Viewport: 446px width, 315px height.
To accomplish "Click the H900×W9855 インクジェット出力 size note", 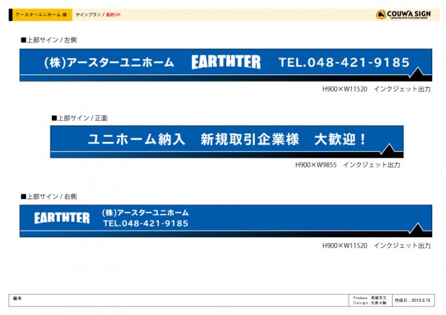I will click(347, 164).
